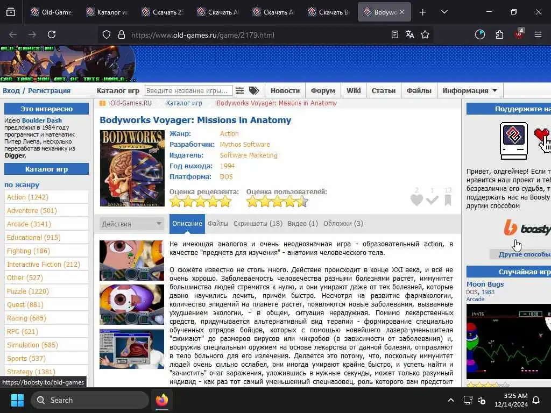Add game to favorites with heart icon
Screen dimensions: 551x413
click(417, 200)
